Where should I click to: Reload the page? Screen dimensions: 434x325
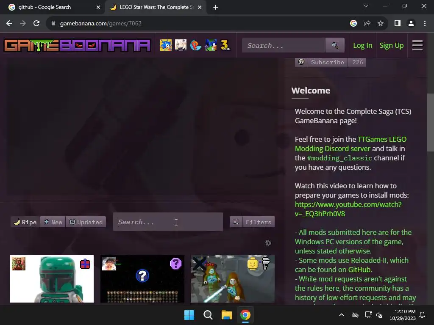click(36, 24)
